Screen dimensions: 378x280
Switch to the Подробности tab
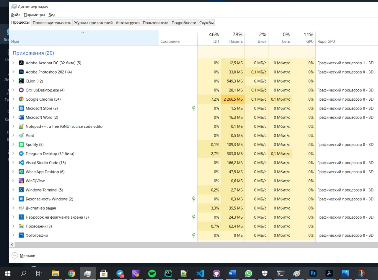[x=184, y=23]
